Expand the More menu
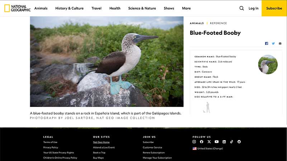Screen dimensions: 287x161 pos(186,8)
